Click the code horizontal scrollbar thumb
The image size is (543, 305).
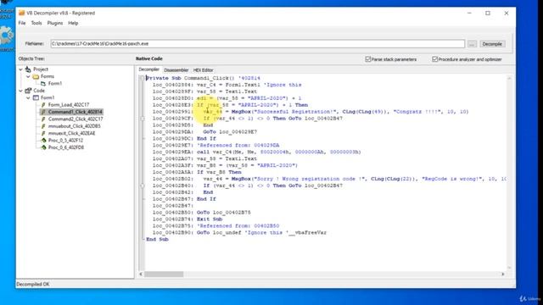pyautogui.click(x=164, y=274)
